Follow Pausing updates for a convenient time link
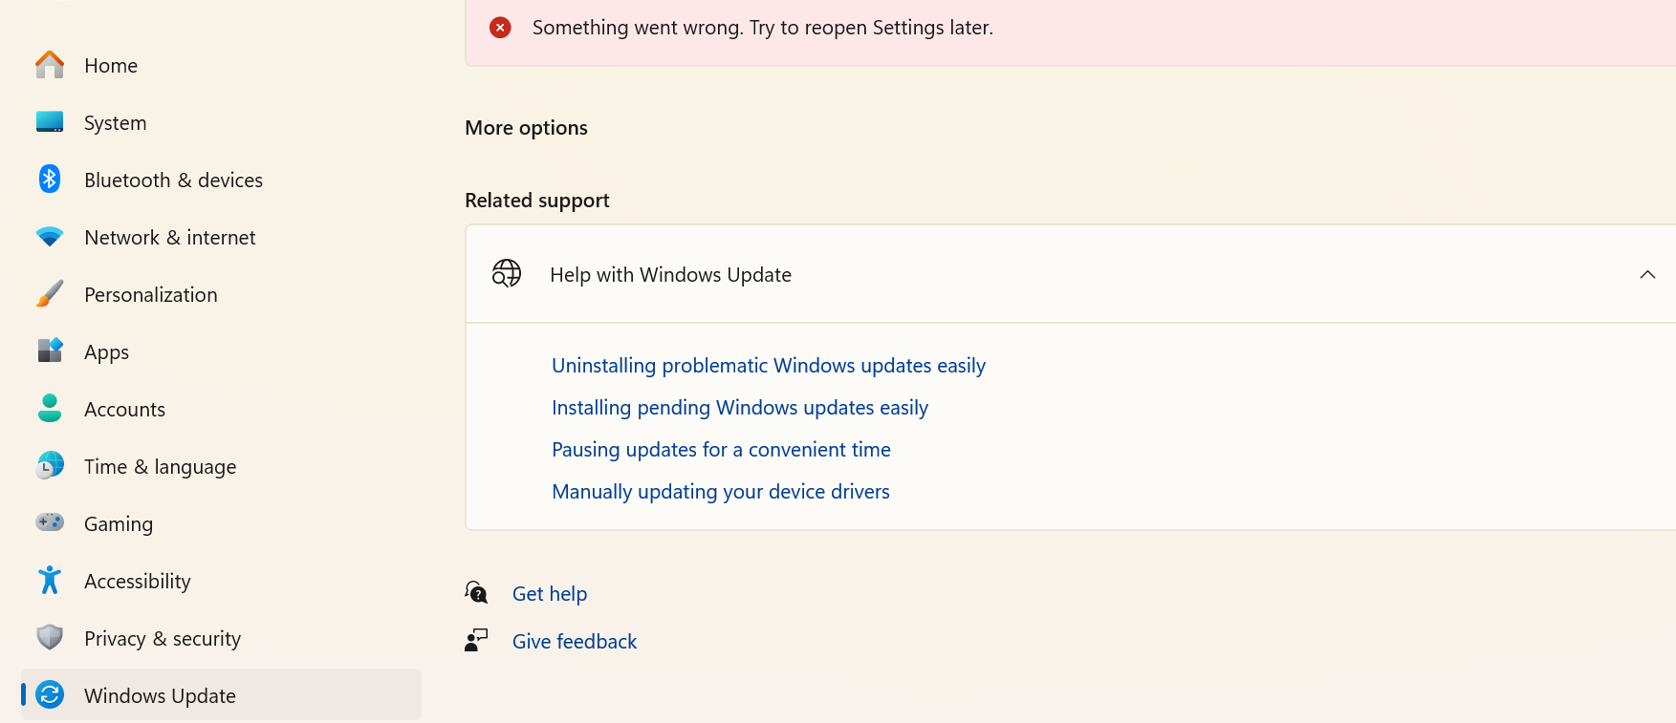Viewport: 1676px width, 723px height. 721,450
